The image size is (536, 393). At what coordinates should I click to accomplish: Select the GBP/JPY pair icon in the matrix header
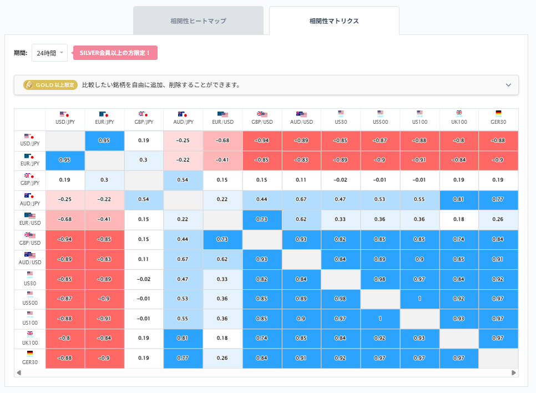pyautogui.click(x=144, y=114)
